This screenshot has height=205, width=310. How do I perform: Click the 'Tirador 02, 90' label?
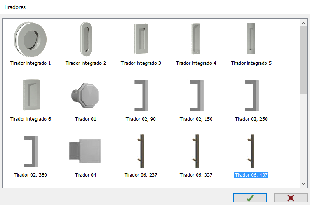click(141, 119)
